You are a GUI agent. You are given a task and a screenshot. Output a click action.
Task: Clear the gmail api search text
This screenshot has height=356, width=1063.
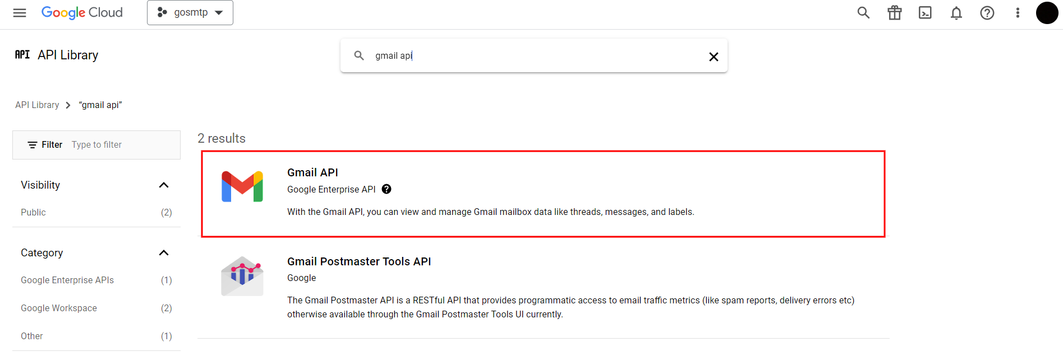coord(714,57)
